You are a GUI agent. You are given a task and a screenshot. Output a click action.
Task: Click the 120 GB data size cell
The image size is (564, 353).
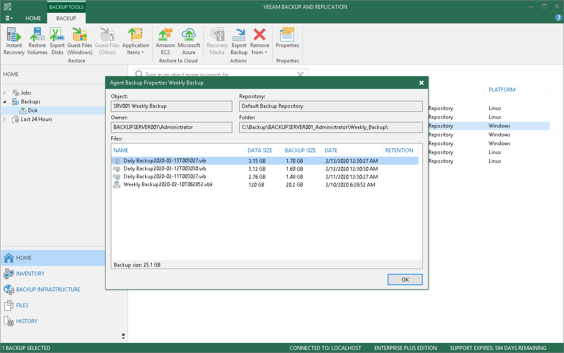coord(256,185)
